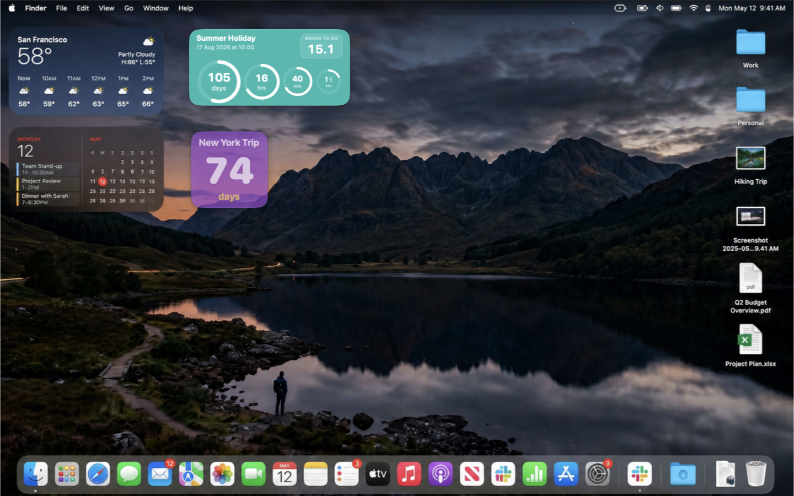
Task: Launch the Apple TV app
Action: click(x=378, y=473)
